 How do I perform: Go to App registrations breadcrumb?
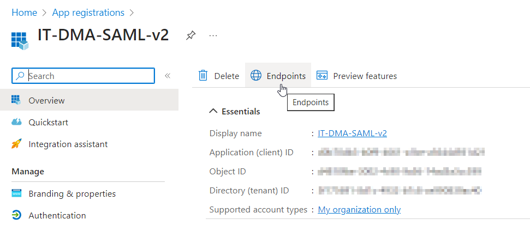[x=88, y=13]
